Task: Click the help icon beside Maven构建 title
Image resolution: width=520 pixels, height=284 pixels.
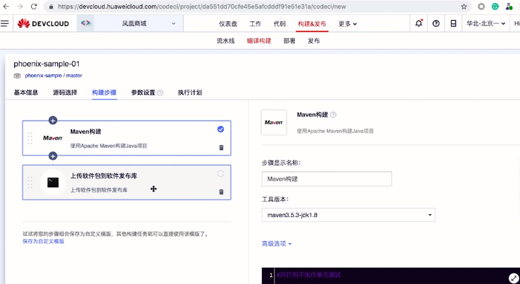Action: tap(333, 114)
